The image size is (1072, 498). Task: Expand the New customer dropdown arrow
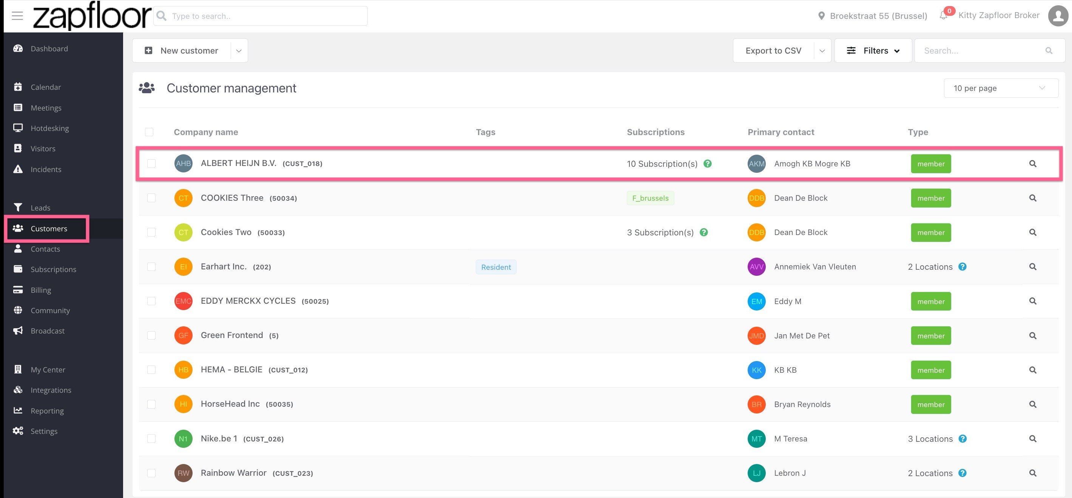(x=238, y=50)
